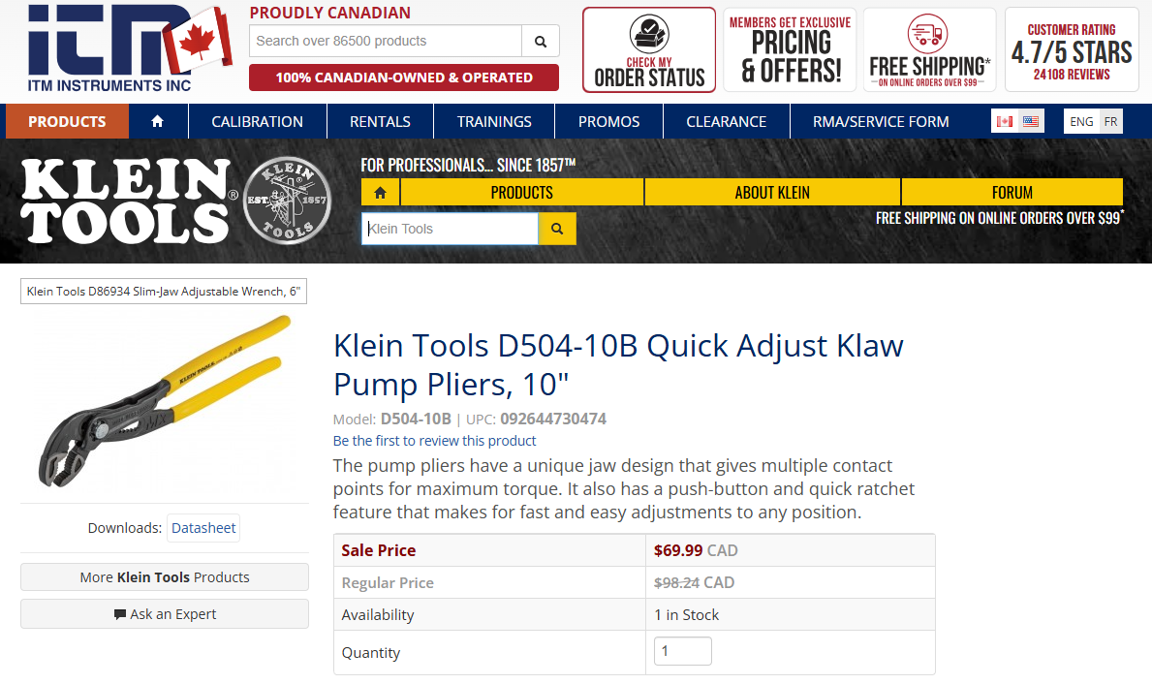Open the Datasheet download link
Viewport: 1152px width, 684px height.
(x=202, y=527)
